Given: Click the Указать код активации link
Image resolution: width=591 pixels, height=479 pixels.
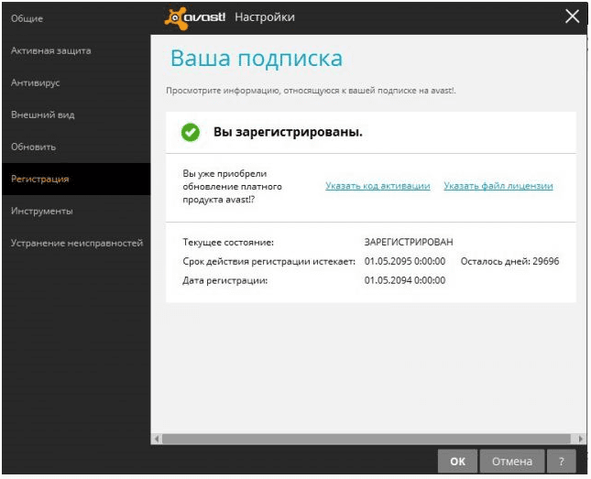Looking at the screenshot, I should coord(378,186).
